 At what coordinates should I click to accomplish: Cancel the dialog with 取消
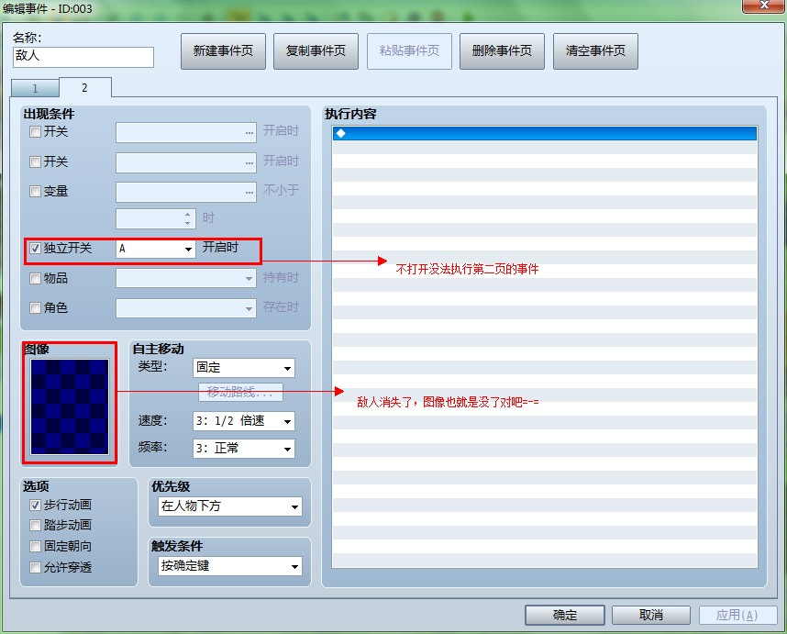tap(651, 615)
